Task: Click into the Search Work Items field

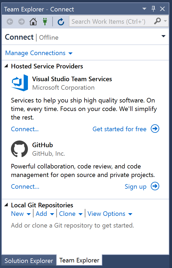Action: [111, 22]
